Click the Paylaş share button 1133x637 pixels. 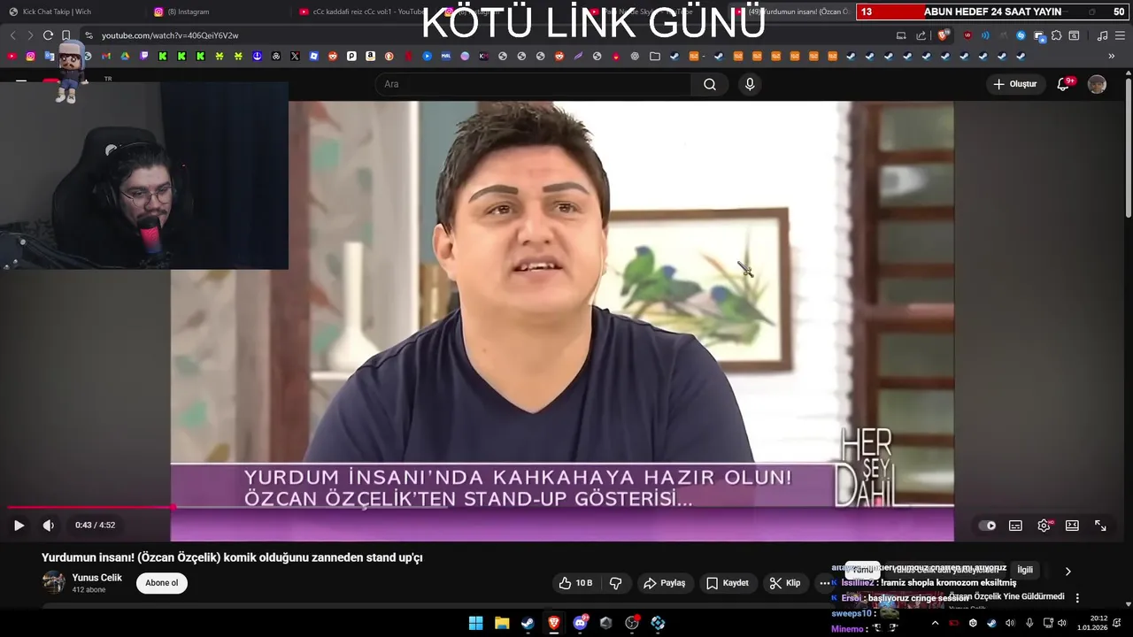(x=664, y=583)
